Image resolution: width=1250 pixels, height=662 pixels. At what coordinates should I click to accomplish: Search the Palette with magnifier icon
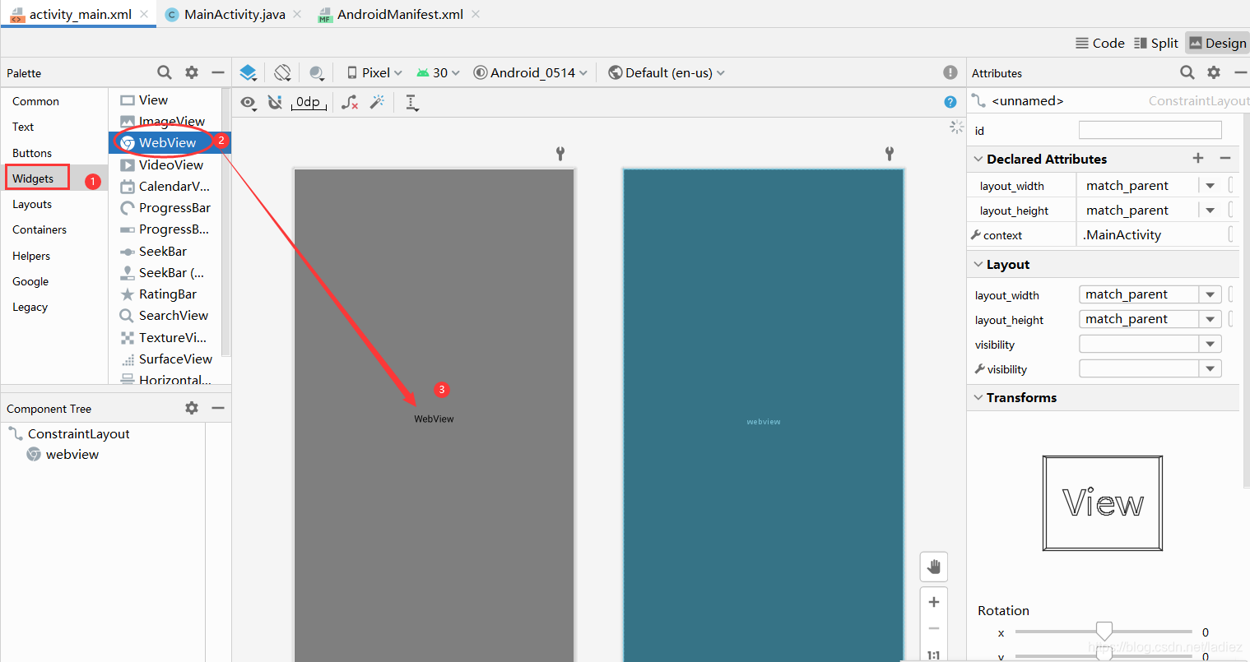[165, 72]
